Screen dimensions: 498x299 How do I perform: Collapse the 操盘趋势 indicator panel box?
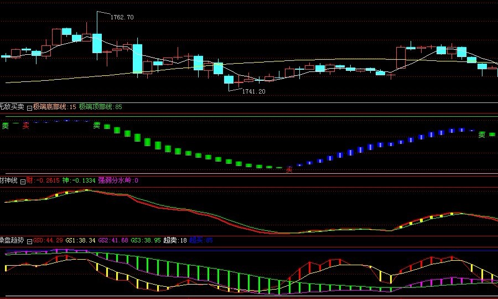pos(29,241)
